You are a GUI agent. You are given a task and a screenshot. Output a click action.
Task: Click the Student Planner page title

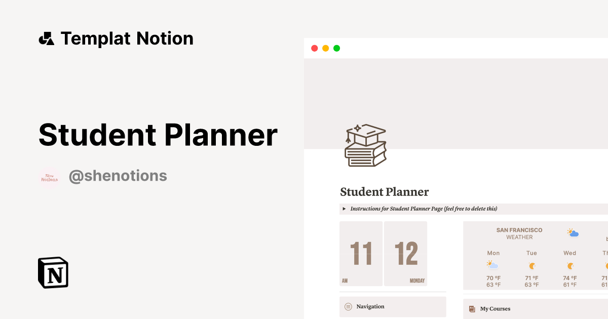click(384, 192)
